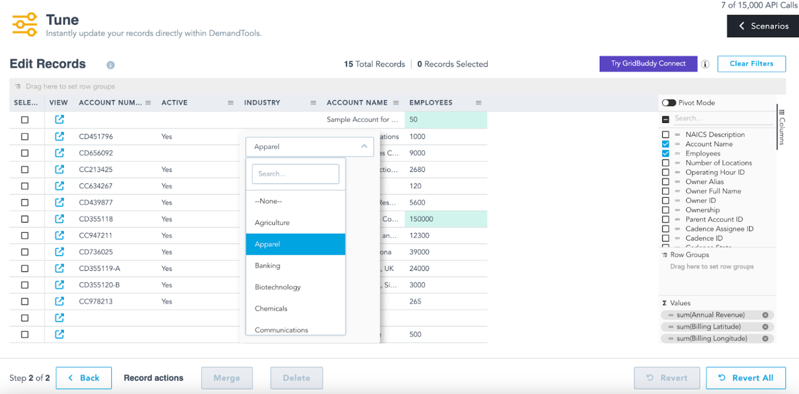The height and width of the screenshot is (394, 799).
Task: Open view icon for Sample Account row
Action: (59, 119)
